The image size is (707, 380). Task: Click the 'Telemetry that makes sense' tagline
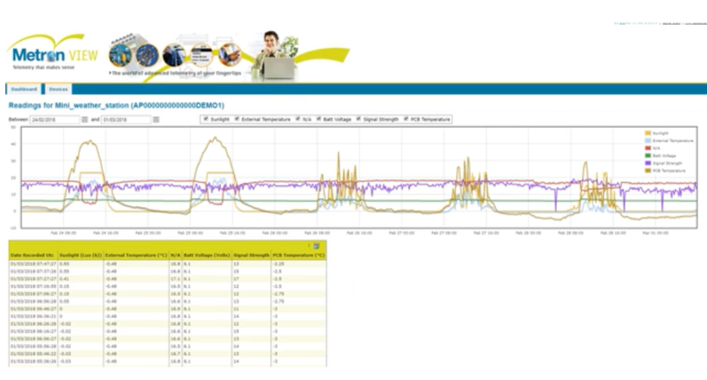click(x=43, y=67)
